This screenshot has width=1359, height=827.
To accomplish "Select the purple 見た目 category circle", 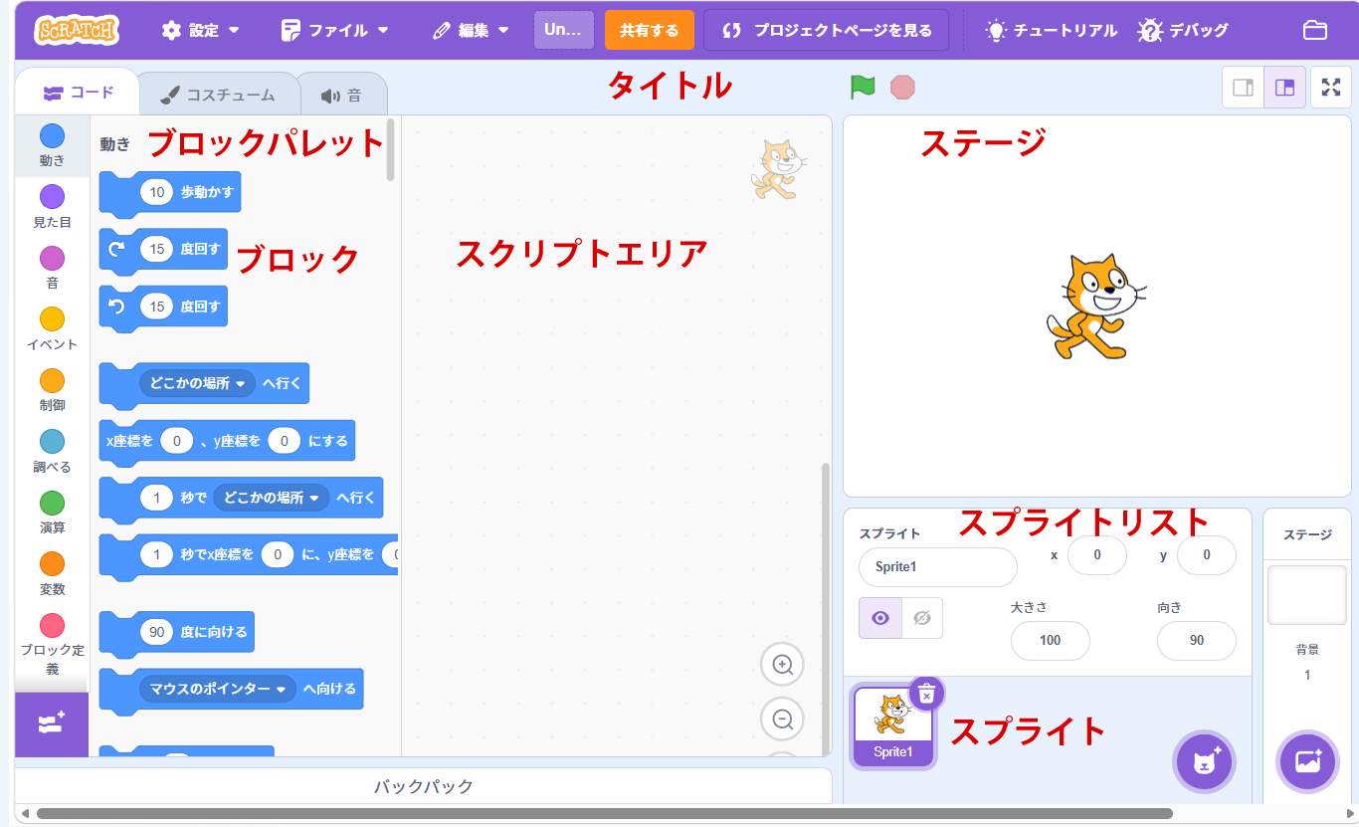I will [52, 197].
